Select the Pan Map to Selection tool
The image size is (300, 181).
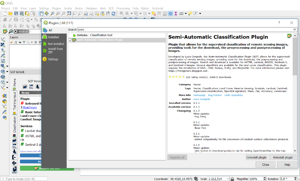click(47, 13)
